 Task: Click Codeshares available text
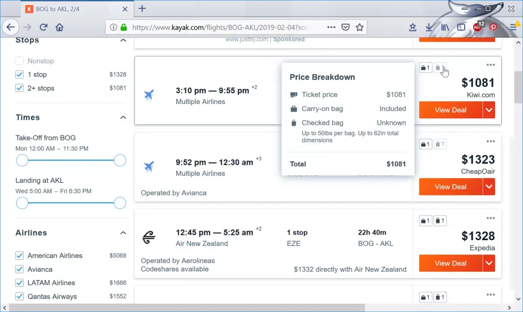point(175,269)
